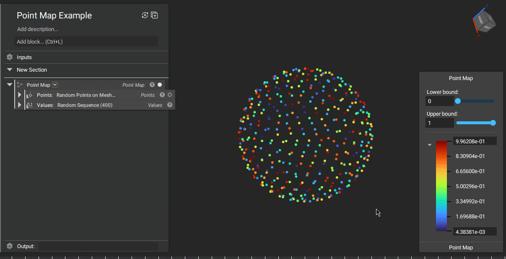Click the Point Map block name label
506x259 pixels.
39,85
